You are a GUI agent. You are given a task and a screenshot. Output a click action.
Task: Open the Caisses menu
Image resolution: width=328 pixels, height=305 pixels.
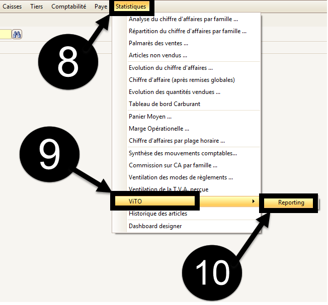[12, 7]
